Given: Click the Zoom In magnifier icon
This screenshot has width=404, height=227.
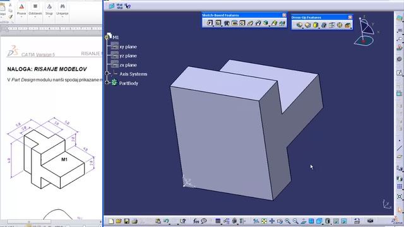Looking at the screenshot, I should tap(288, 221).
